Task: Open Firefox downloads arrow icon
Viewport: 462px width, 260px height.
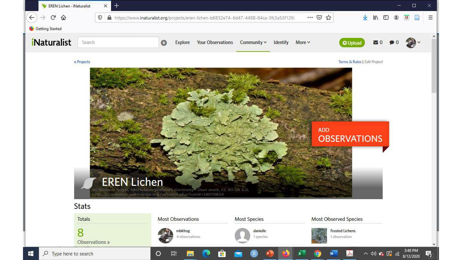Action: click(365, 17)
